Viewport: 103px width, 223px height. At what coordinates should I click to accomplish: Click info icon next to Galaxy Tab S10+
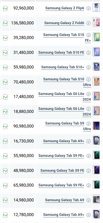(x=88, y=67)
